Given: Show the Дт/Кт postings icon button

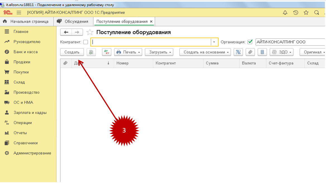Looking at the screenshot, I should point(107,52).
